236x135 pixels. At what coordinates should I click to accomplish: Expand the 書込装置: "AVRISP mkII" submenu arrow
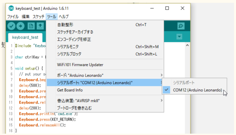click(x=161, y=100)
